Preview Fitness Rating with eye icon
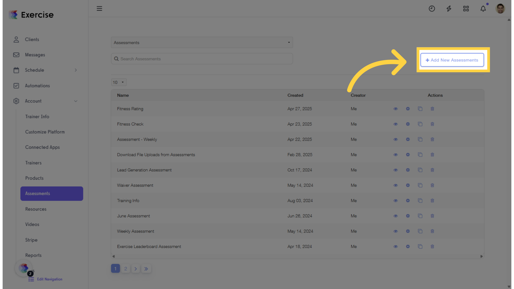The width and height of the screenshot is (514, 289). point(395,109)
